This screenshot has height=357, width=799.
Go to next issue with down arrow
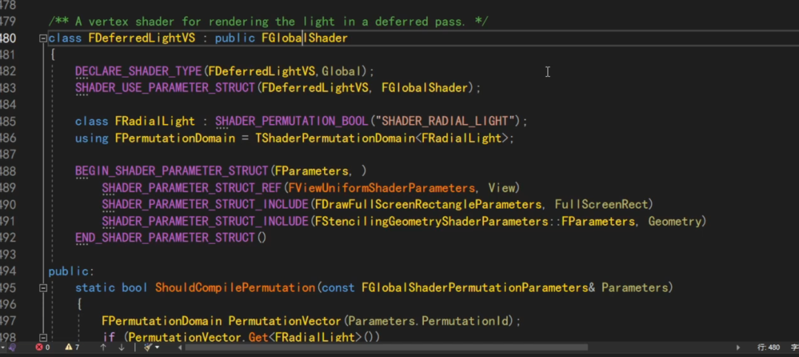tap(121, 347)
